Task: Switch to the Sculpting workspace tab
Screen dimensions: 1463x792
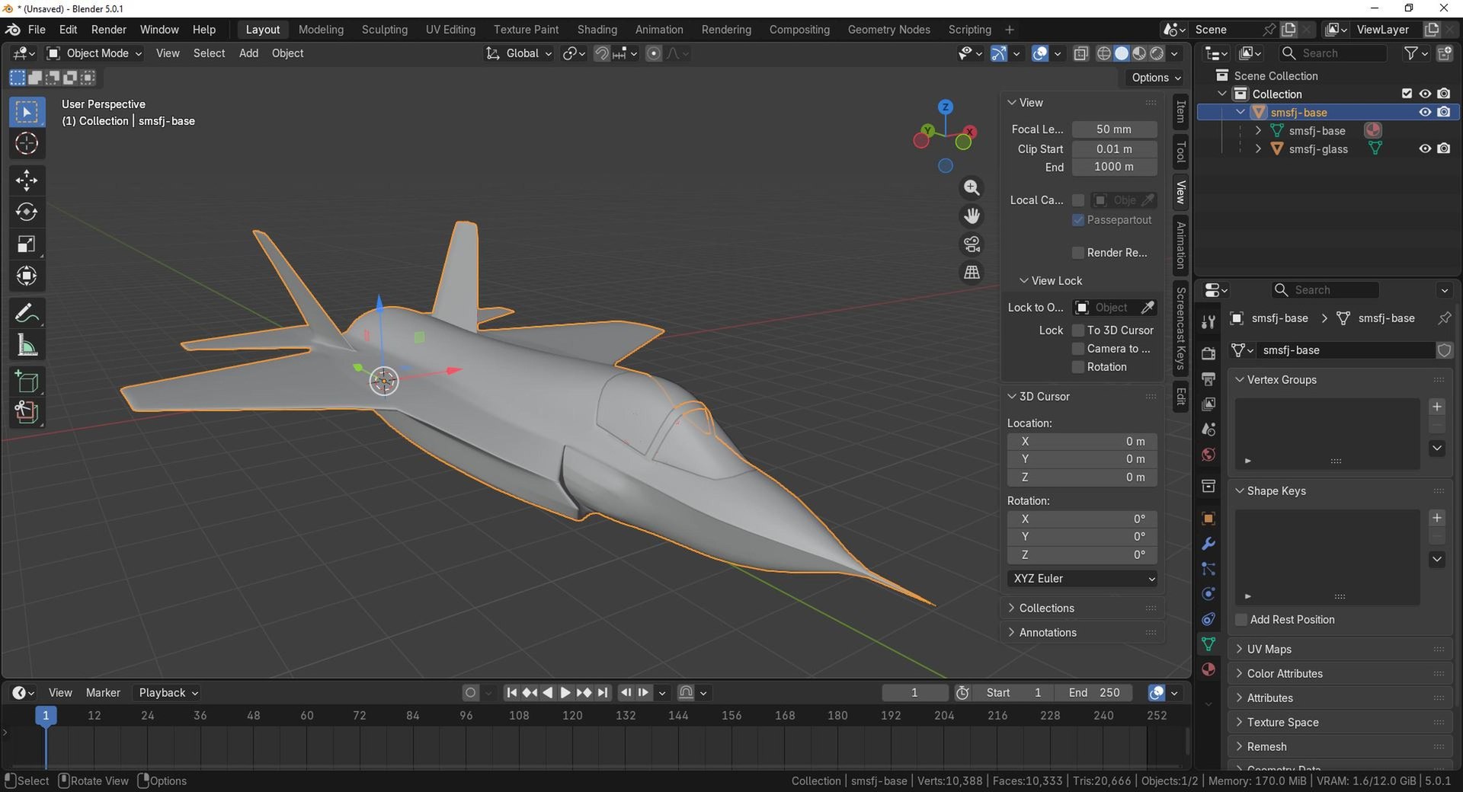Action: 385,30
